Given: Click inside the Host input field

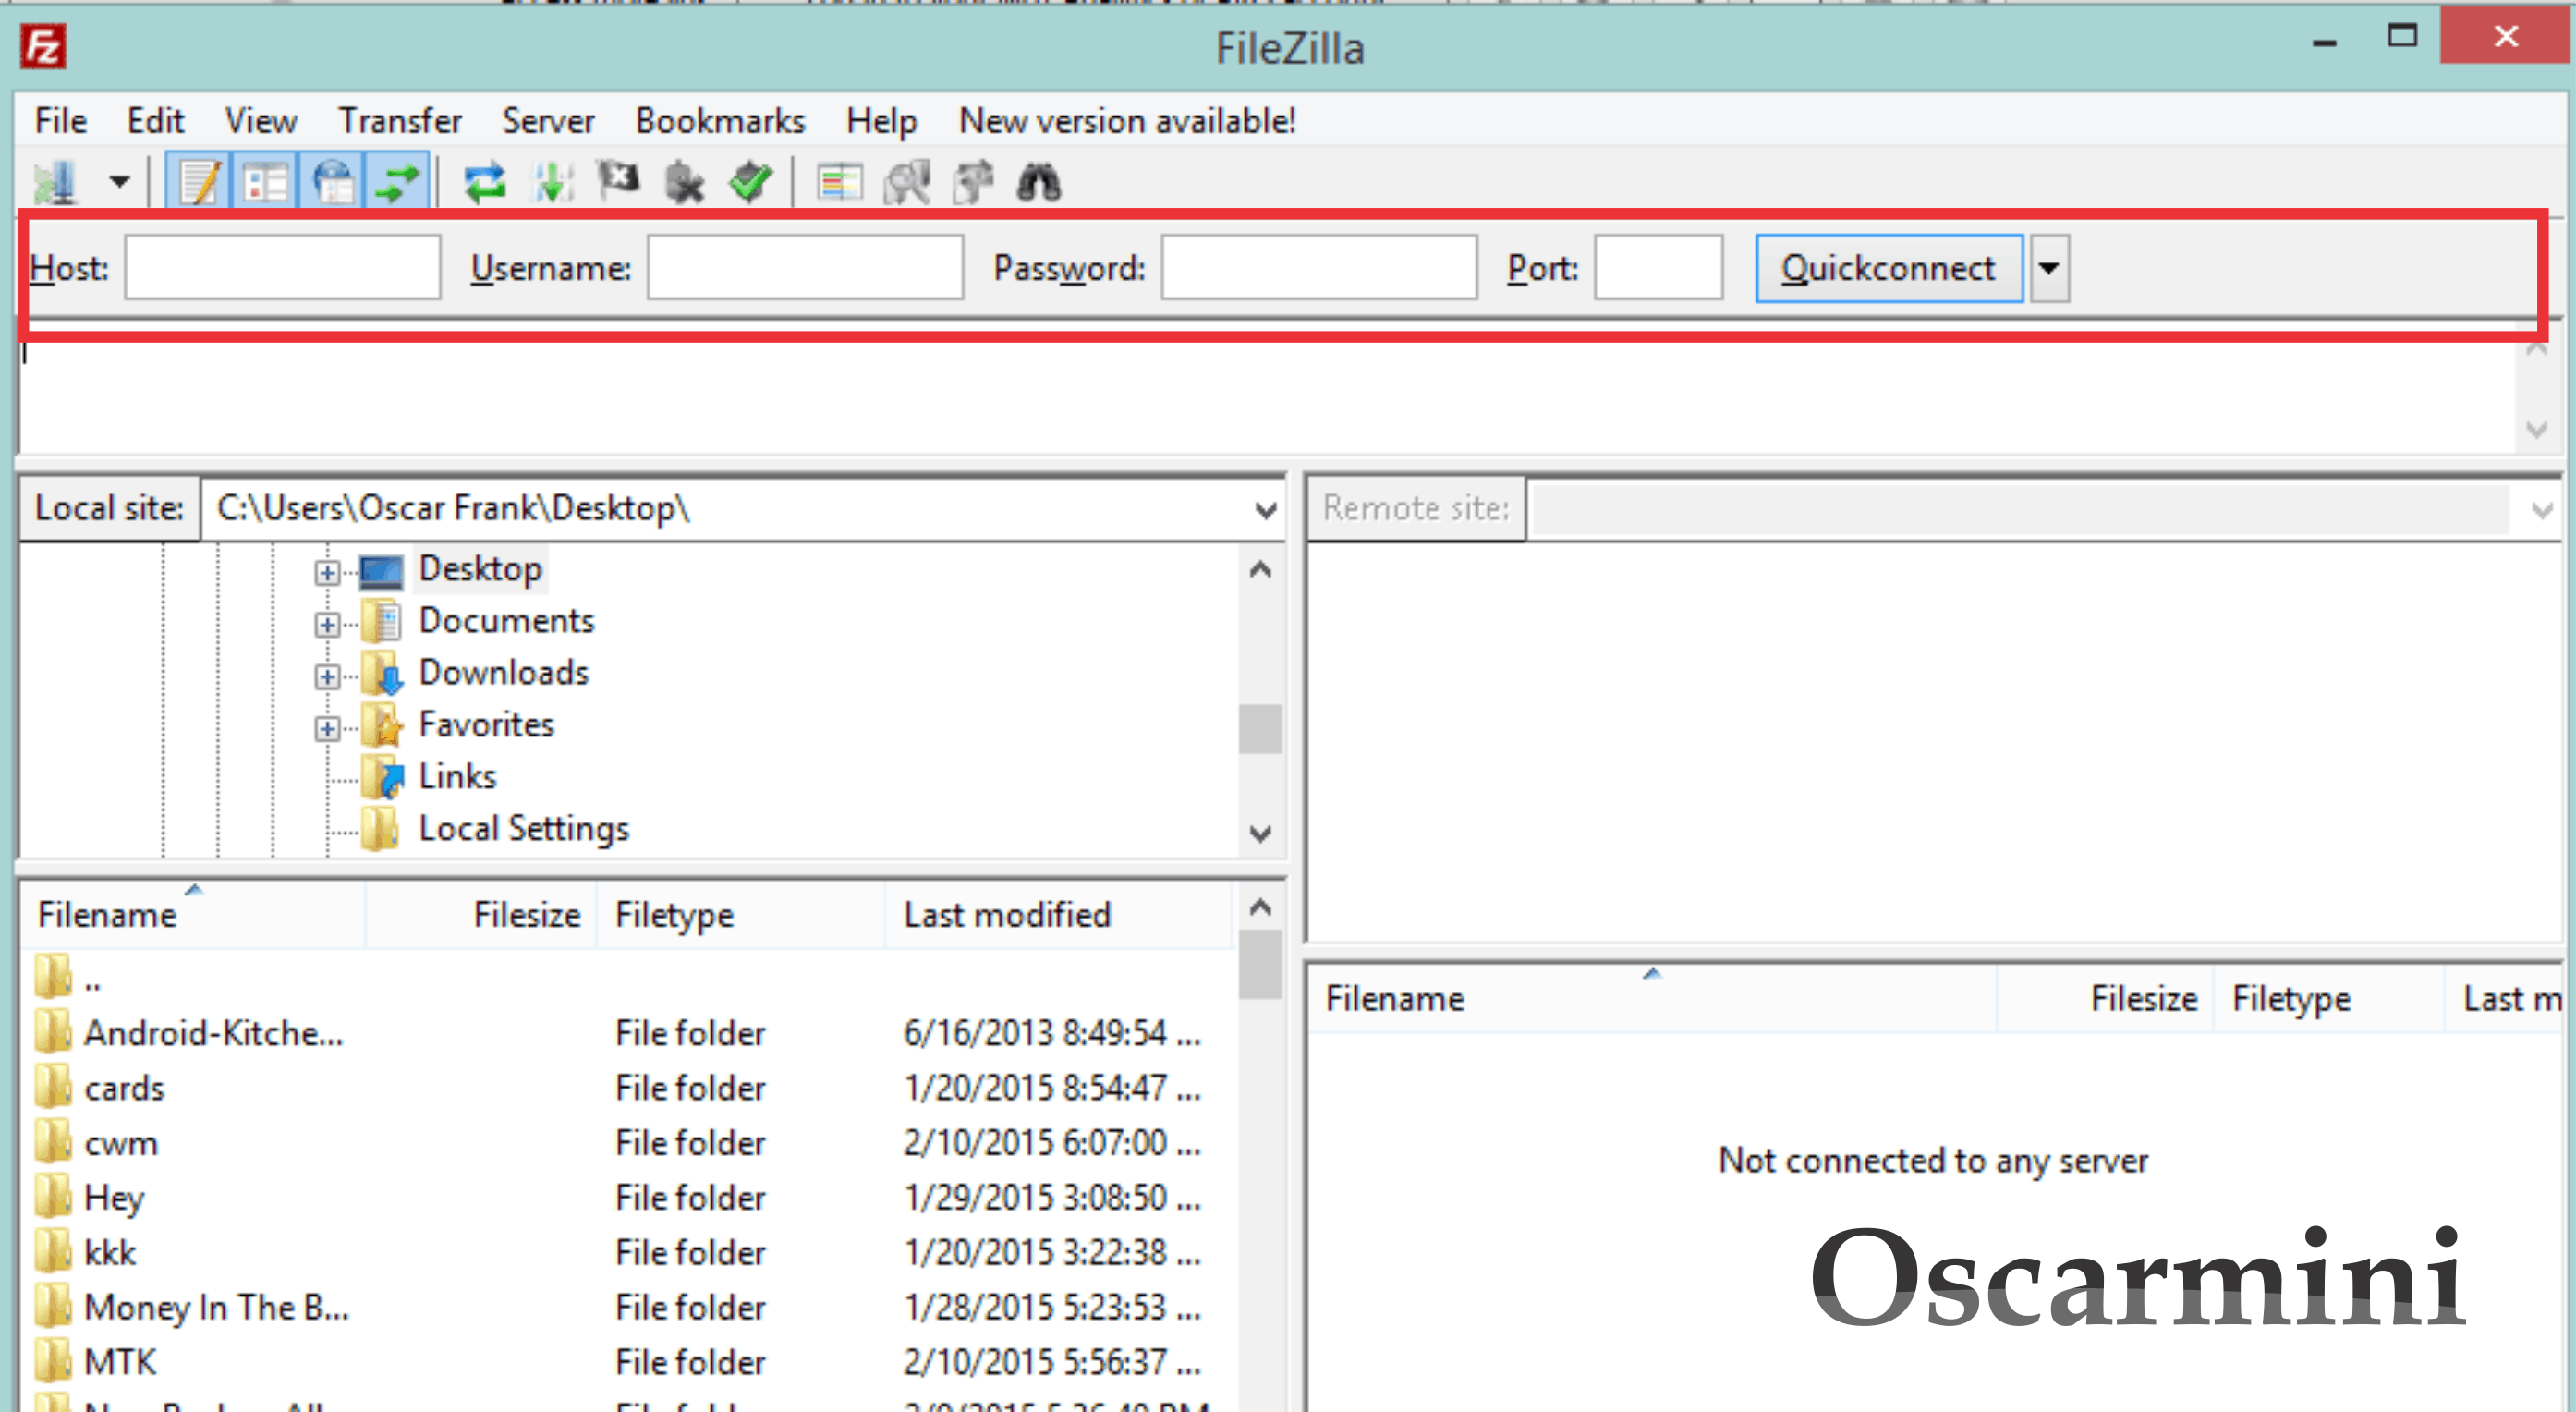Looking at the screenshot, I should (282, 268).
